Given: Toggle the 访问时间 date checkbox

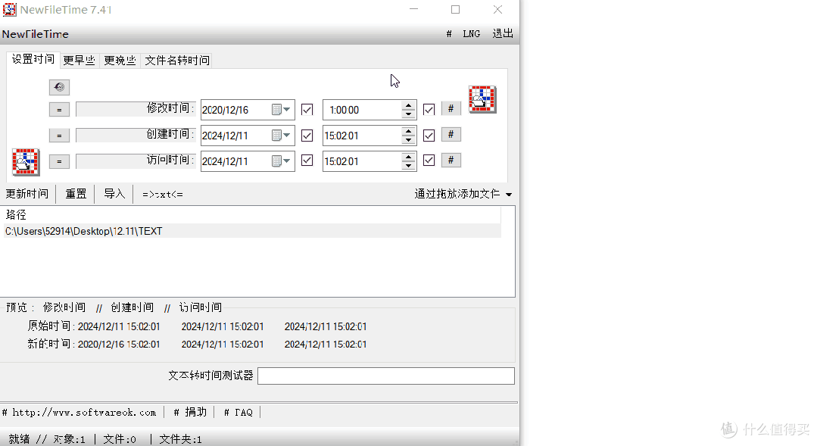Looking at the screenshot, I should [x=307, y=161].
